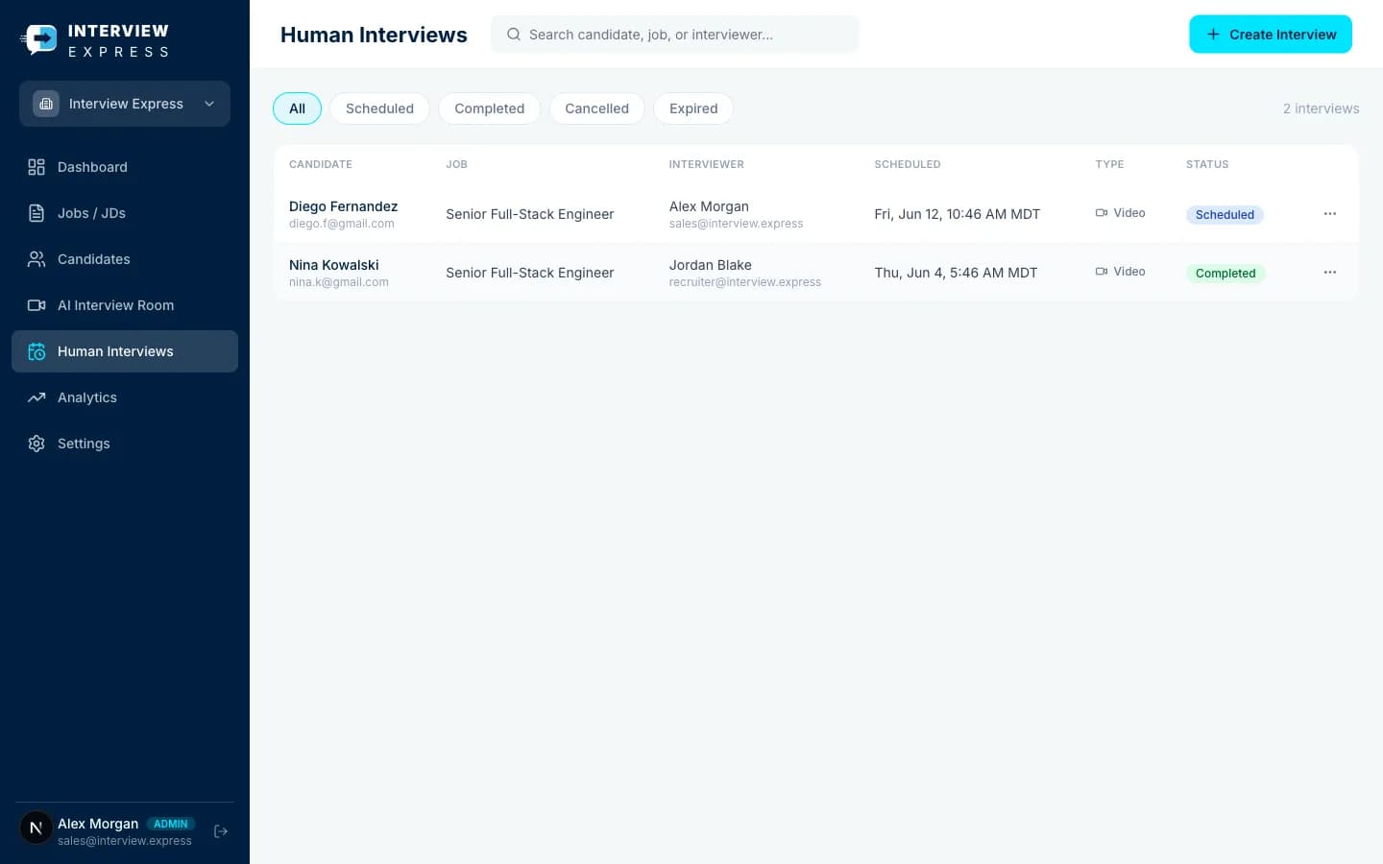Viewport: 1383px width, 864px height.
Task: Click the INTERVIEWER column header
Action: coord(706,164)
